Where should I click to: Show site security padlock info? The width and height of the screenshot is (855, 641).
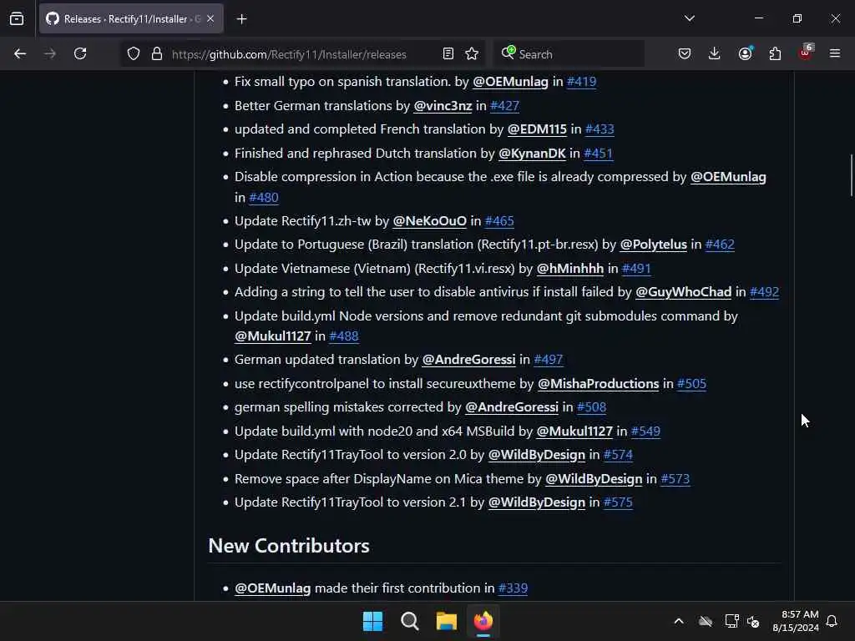point(157,54)
